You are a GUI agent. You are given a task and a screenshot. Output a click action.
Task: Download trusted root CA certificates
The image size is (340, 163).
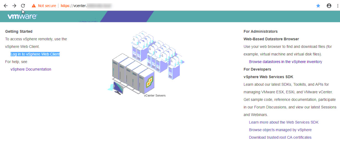click(280, 137)
